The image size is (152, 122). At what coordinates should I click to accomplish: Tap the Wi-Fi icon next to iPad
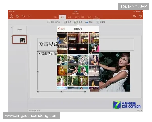pos(14,11)
